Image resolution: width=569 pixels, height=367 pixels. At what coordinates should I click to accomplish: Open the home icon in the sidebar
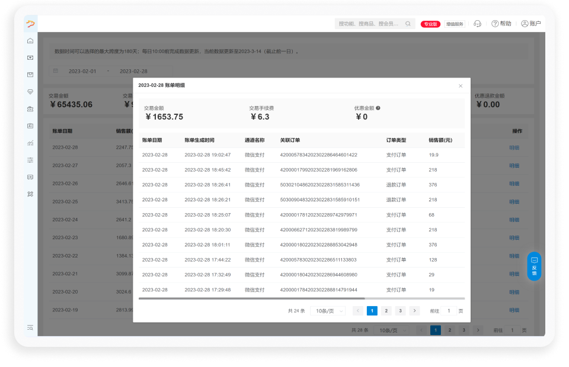pos(30,41)
